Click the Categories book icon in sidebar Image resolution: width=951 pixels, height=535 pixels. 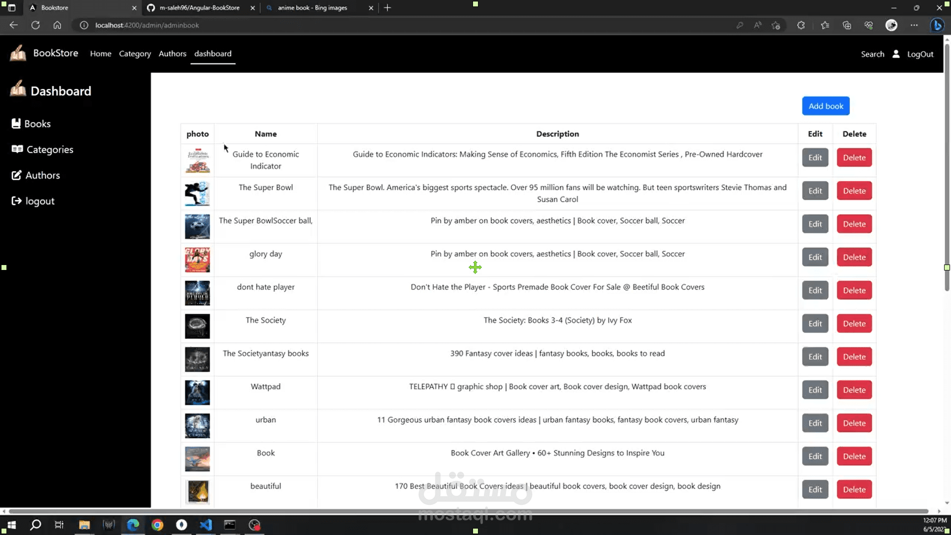coord(17,149)
